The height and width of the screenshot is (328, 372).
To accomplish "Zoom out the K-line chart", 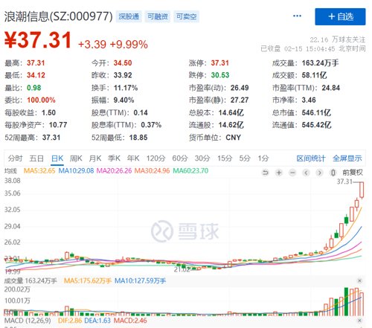I will [292, 173].
